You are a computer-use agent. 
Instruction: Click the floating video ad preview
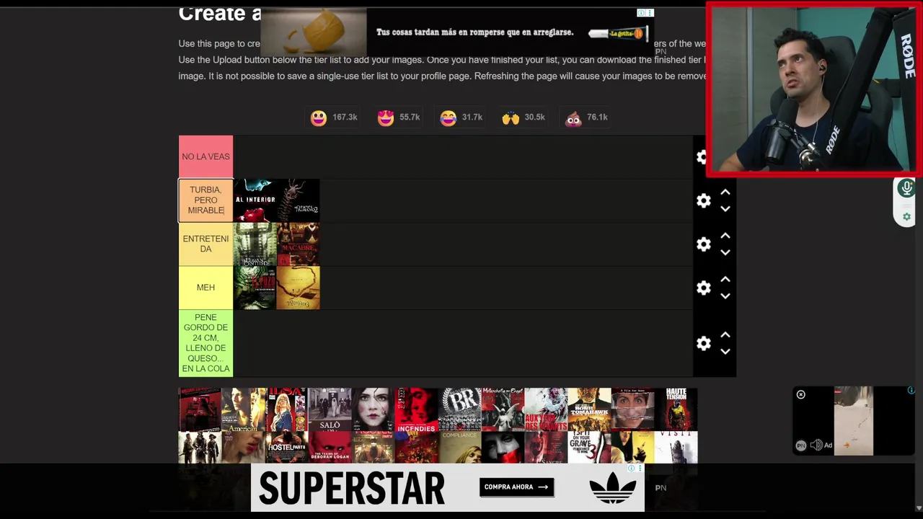[854, 421]
